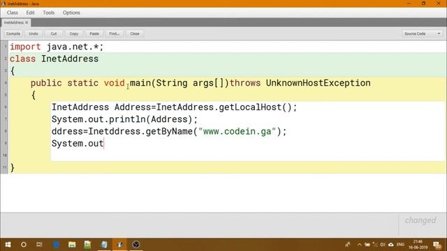Click the Close toolbar button
Image resolution: width=447 pixels, height=251 pixels.
pos(135,33)
